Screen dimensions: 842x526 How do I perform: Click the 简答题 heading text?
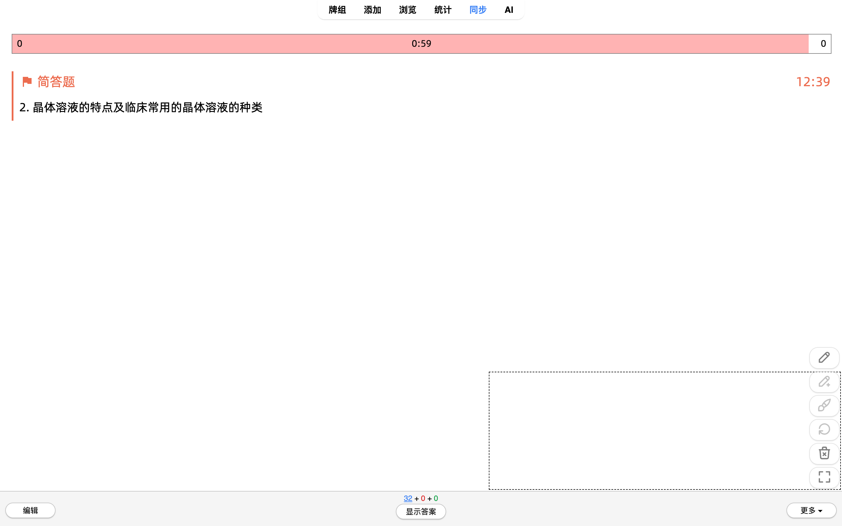click(56, 82)
